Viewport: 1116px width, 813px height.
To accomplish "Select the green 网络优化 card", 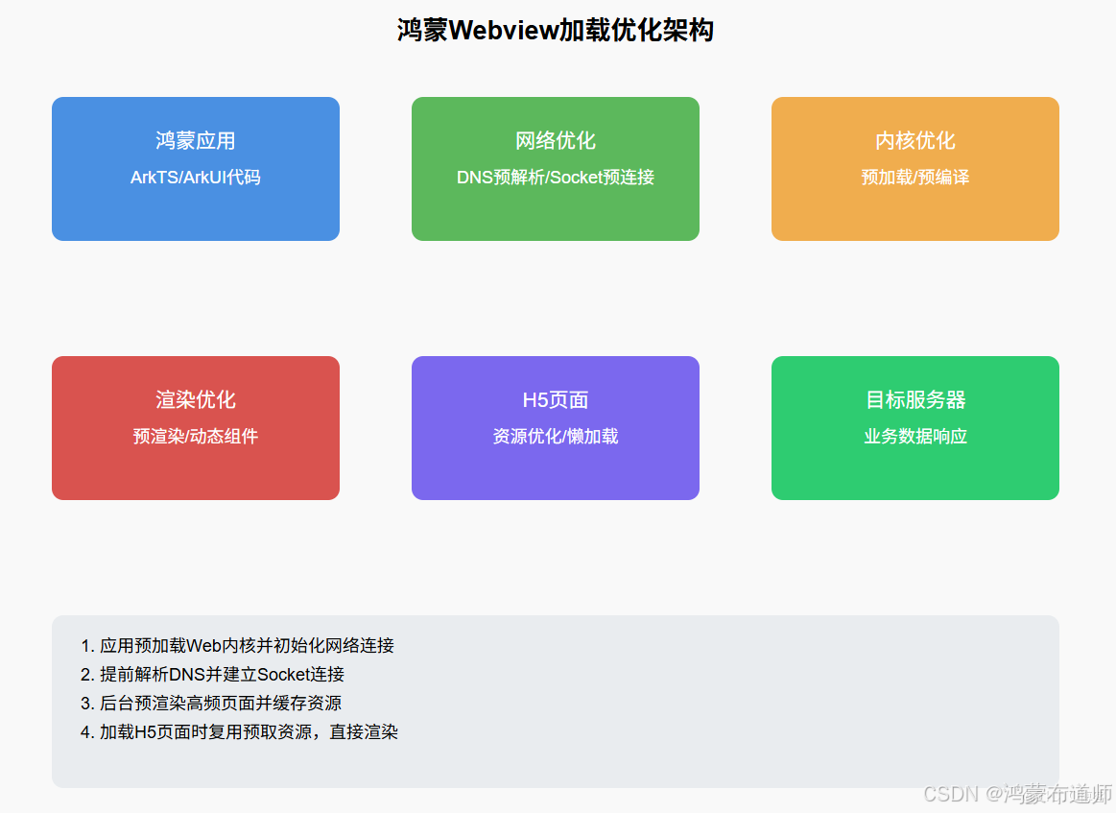I will point(556,169).
